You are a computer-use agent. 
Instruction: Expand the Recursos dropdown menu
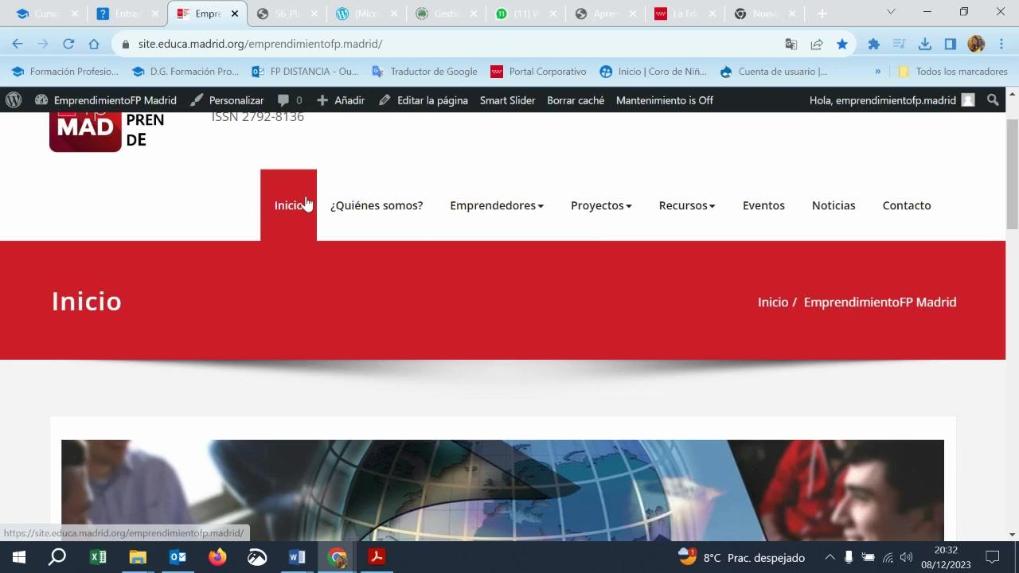pos(687,205)
